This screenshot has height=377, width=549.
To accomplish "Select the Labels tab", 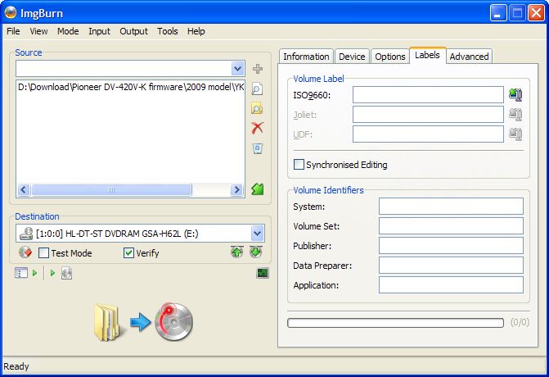I will click(428, 55).
